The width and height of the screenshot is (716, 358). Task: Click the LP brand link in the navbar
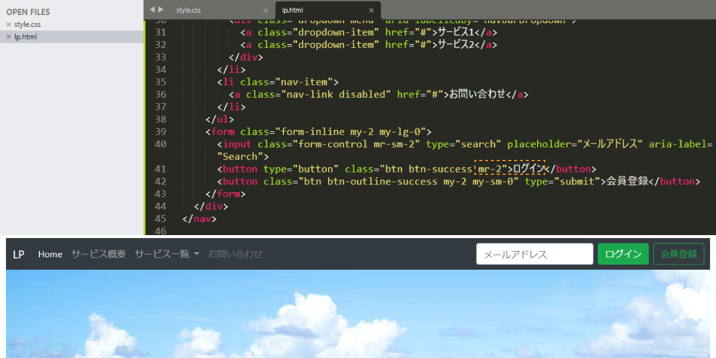tap(19, 254)
